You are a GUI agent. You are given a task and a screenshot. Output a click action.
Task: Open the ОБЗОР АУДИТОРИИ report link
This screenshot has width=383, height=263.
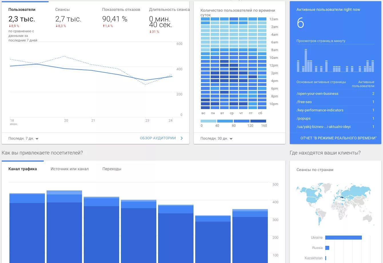pyautogui.click(x=158, y=138)
